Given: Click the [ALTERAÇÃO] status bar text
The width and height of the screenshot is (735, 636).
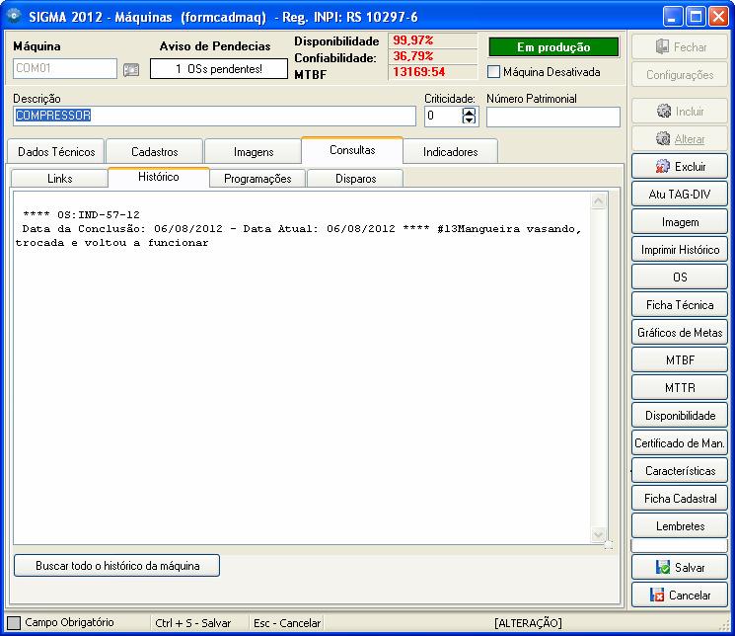Looking at the screenshot, I should [528, 623].
